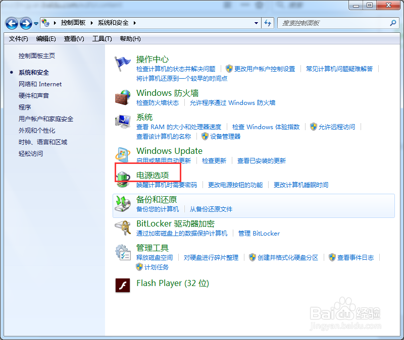Go back with the Back arrow button
Viewport: 404px width, 340px height.
(12, 23)
